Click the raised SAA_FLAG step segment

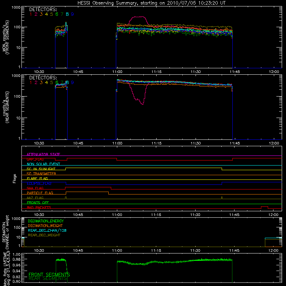click(88, 187)
